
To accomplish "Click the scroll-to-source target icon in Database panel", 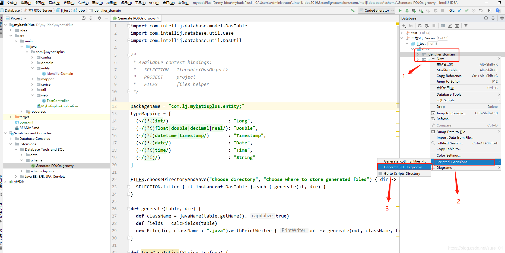I will 486,18.
